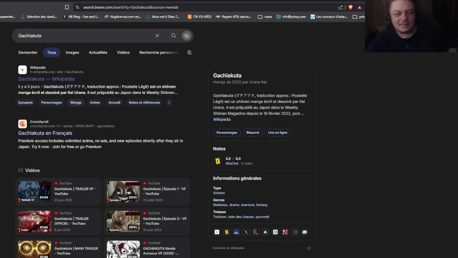458x258 pixels.
Task: Open the FL profile icon in knowledge panel
Action: click(256, 232)
